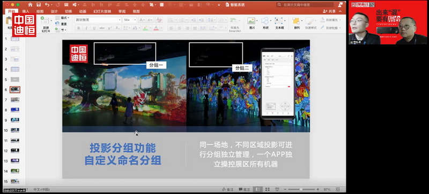This screenshot has width=429, height=194.
Task: Switch to slide sorter view in status bar
Action: coord(267,189)
